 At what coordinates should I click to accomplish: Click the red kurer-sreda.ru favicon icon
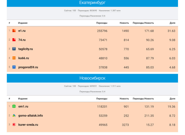[14, 125]
